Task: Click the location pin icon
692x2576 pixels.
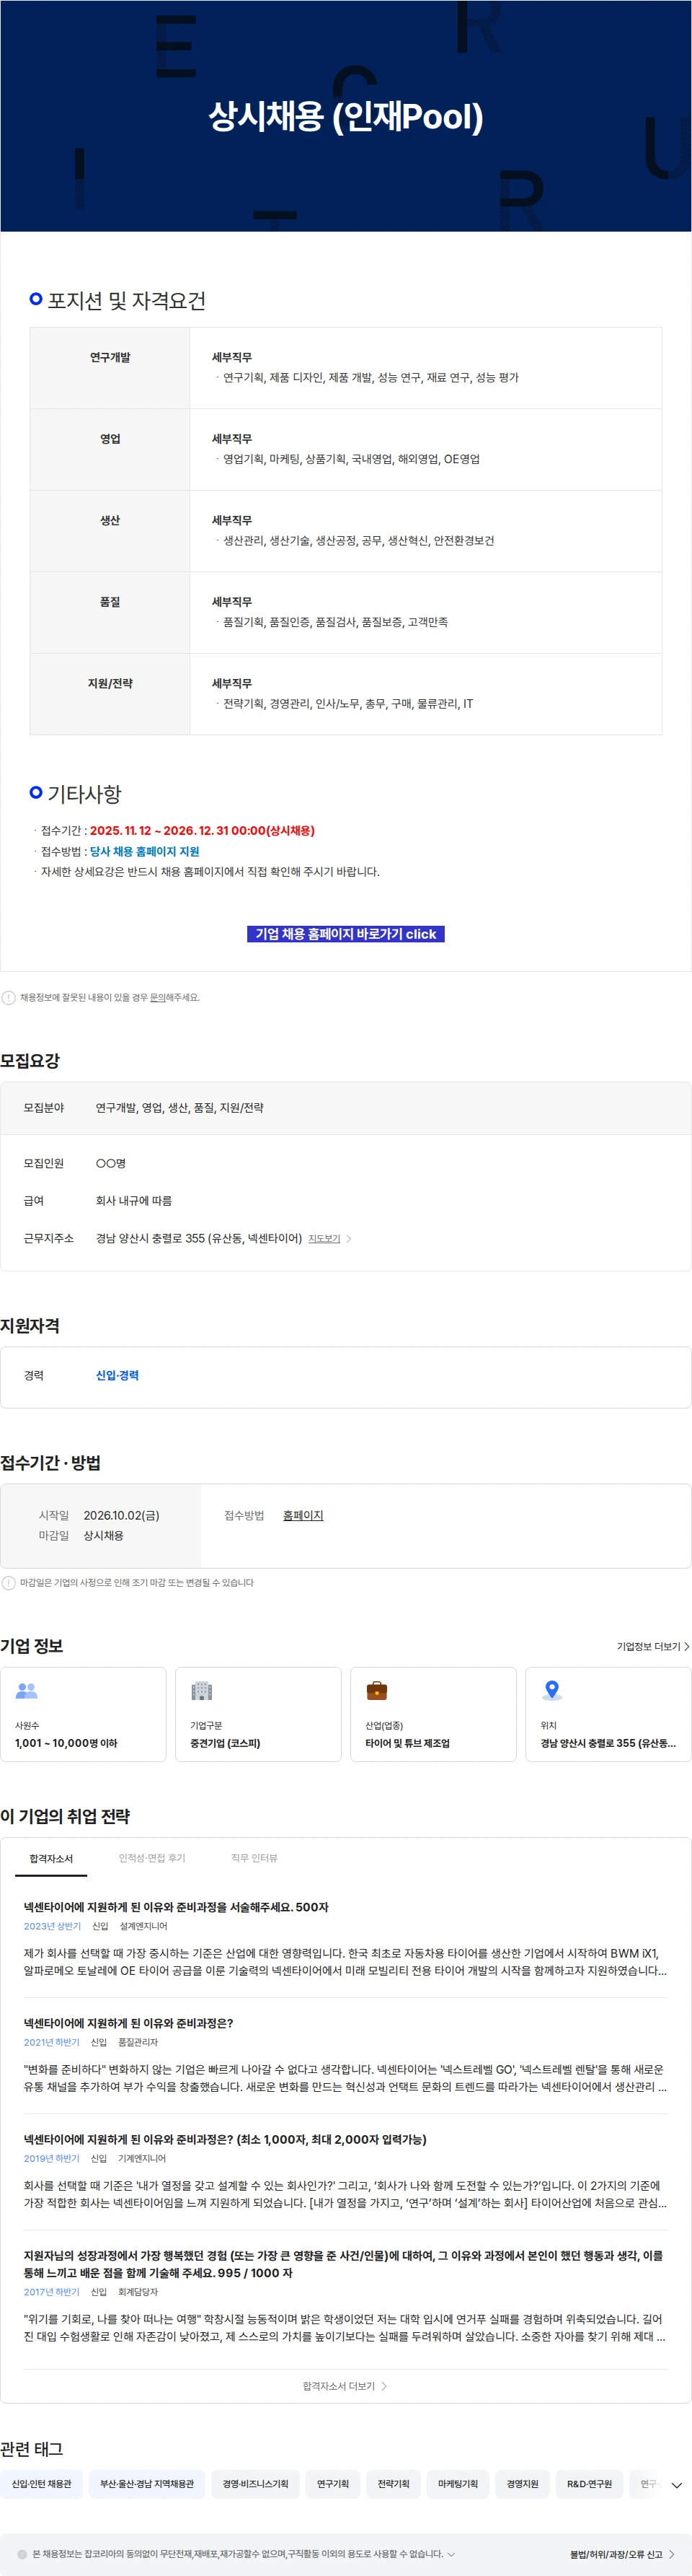Action: [551, 1690]
